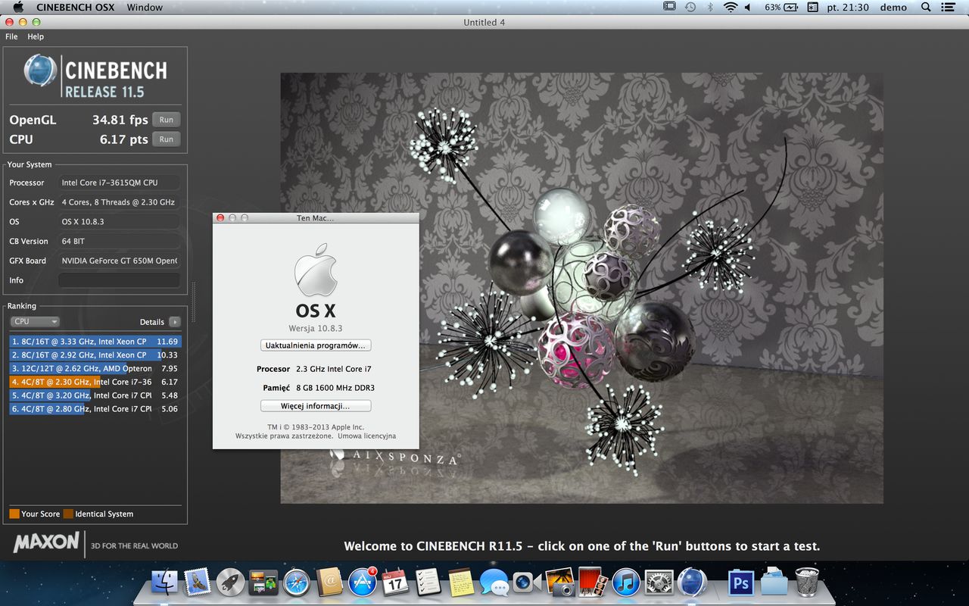Open the Apple menu
This screenshot has height=606, width=969.
click(x=18, y=7)
